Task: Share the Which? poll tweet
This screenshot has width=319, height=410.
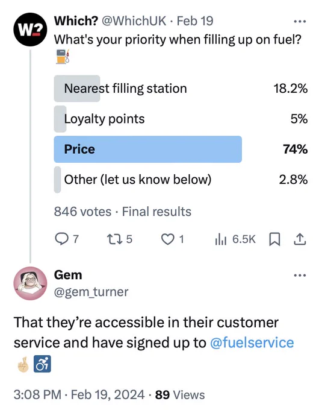Action: [x=300, y=239]
